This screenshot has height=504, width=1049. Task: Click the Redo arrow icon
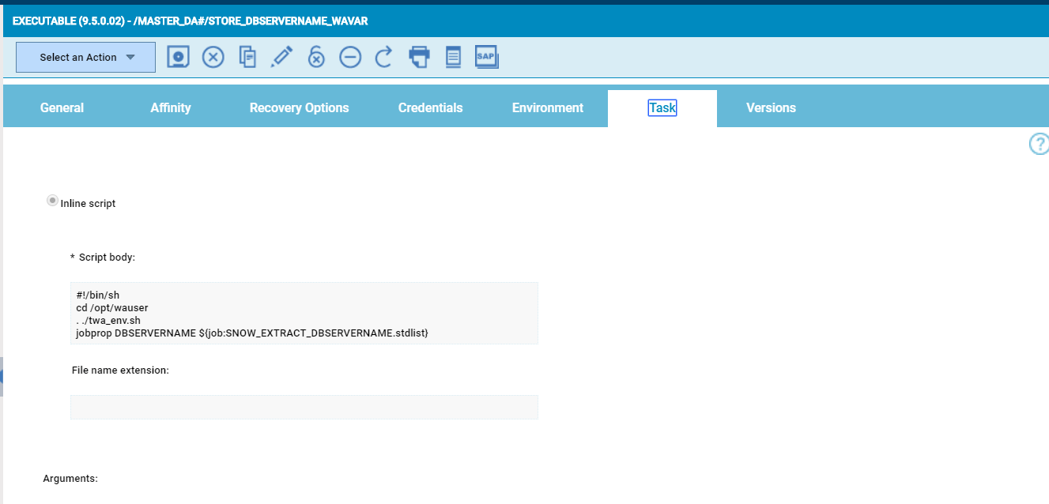click(x=383, y=56)
